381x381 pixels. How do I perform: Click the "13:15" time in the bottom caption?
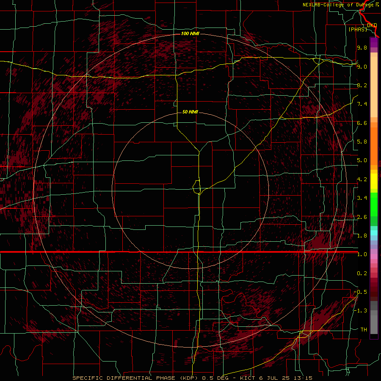pyautogui.click(x=303, y=378)
